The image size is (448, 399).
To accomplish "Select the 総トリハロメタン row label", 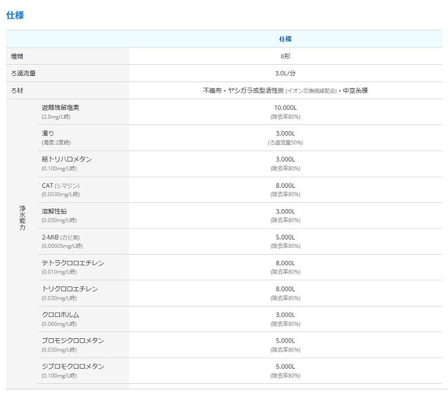I will [66, 159].
